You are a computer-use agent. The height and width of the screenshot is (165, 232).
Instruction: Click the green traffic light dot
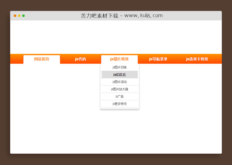[23, 16]
